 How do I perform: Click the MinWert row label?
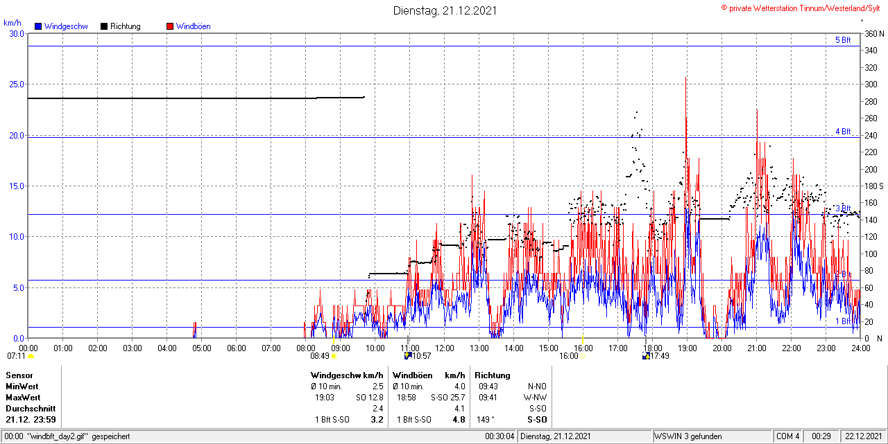point(22,387)
